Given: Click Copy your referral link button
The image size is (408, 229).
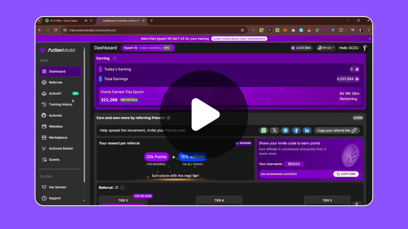Looking at the screenshot, I should pyautogui.click(x=337, y=130).
